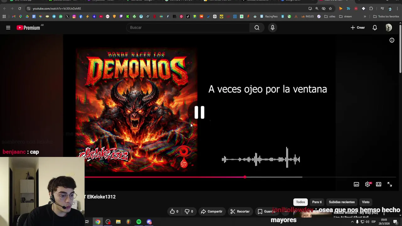The height and width of the screenshot is (226, 402).
Task: Open the Chrome three-dot menu
Action: click(397, 8)
